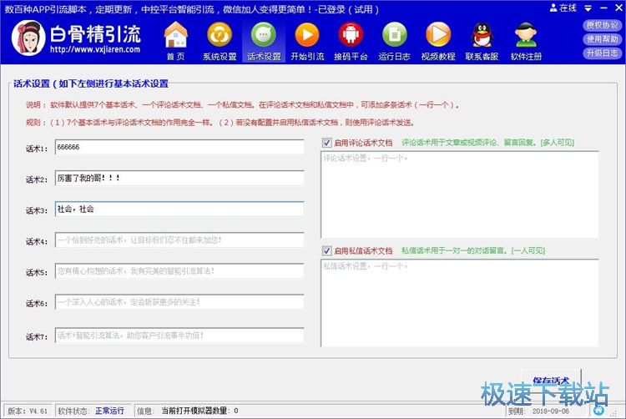Click inside the 评论话术设置 text area
The height and width of the screenshot is (419, 626).
pos(460,194)
